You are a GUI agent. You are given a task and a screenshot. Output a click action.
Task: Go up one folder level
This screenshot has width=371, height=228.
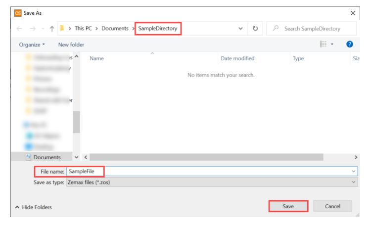(52, 29)
